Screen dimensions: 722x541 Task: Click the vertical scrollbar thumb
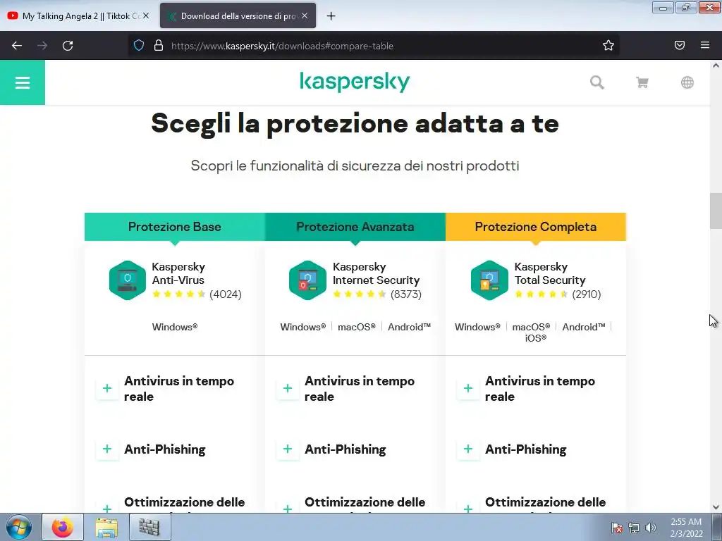(716, 211)
